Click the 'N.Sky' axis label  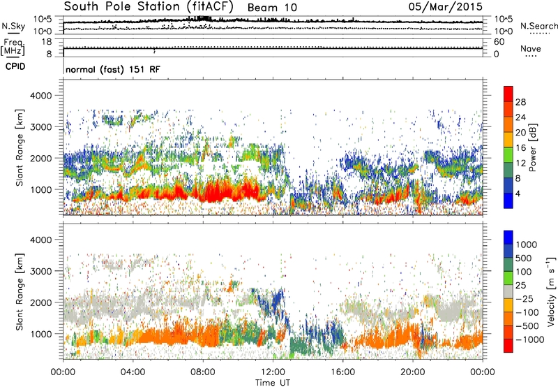[13, 26]
